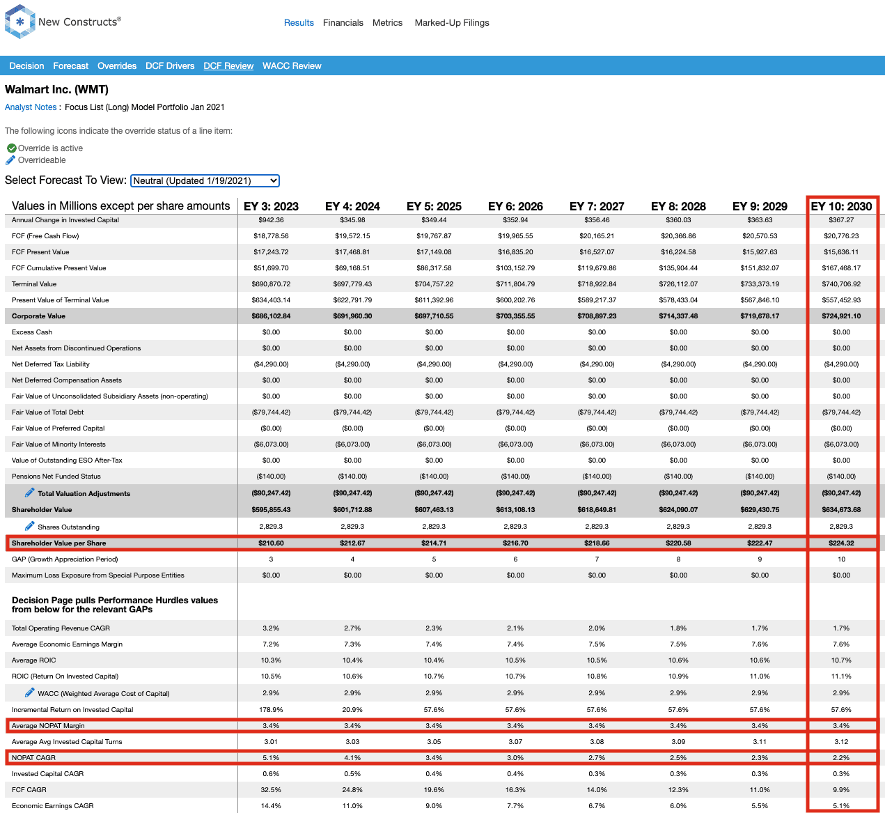Click the 'Shareholder Value' row label
885x813 pixels.
tap(42, 510)
